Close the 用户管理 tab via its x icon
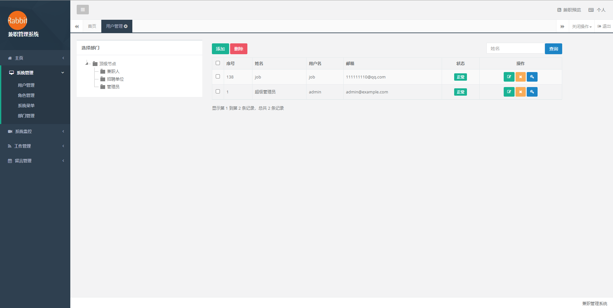Image resolution: width=613 pixels, height=308 pixels. coord(126,26)
